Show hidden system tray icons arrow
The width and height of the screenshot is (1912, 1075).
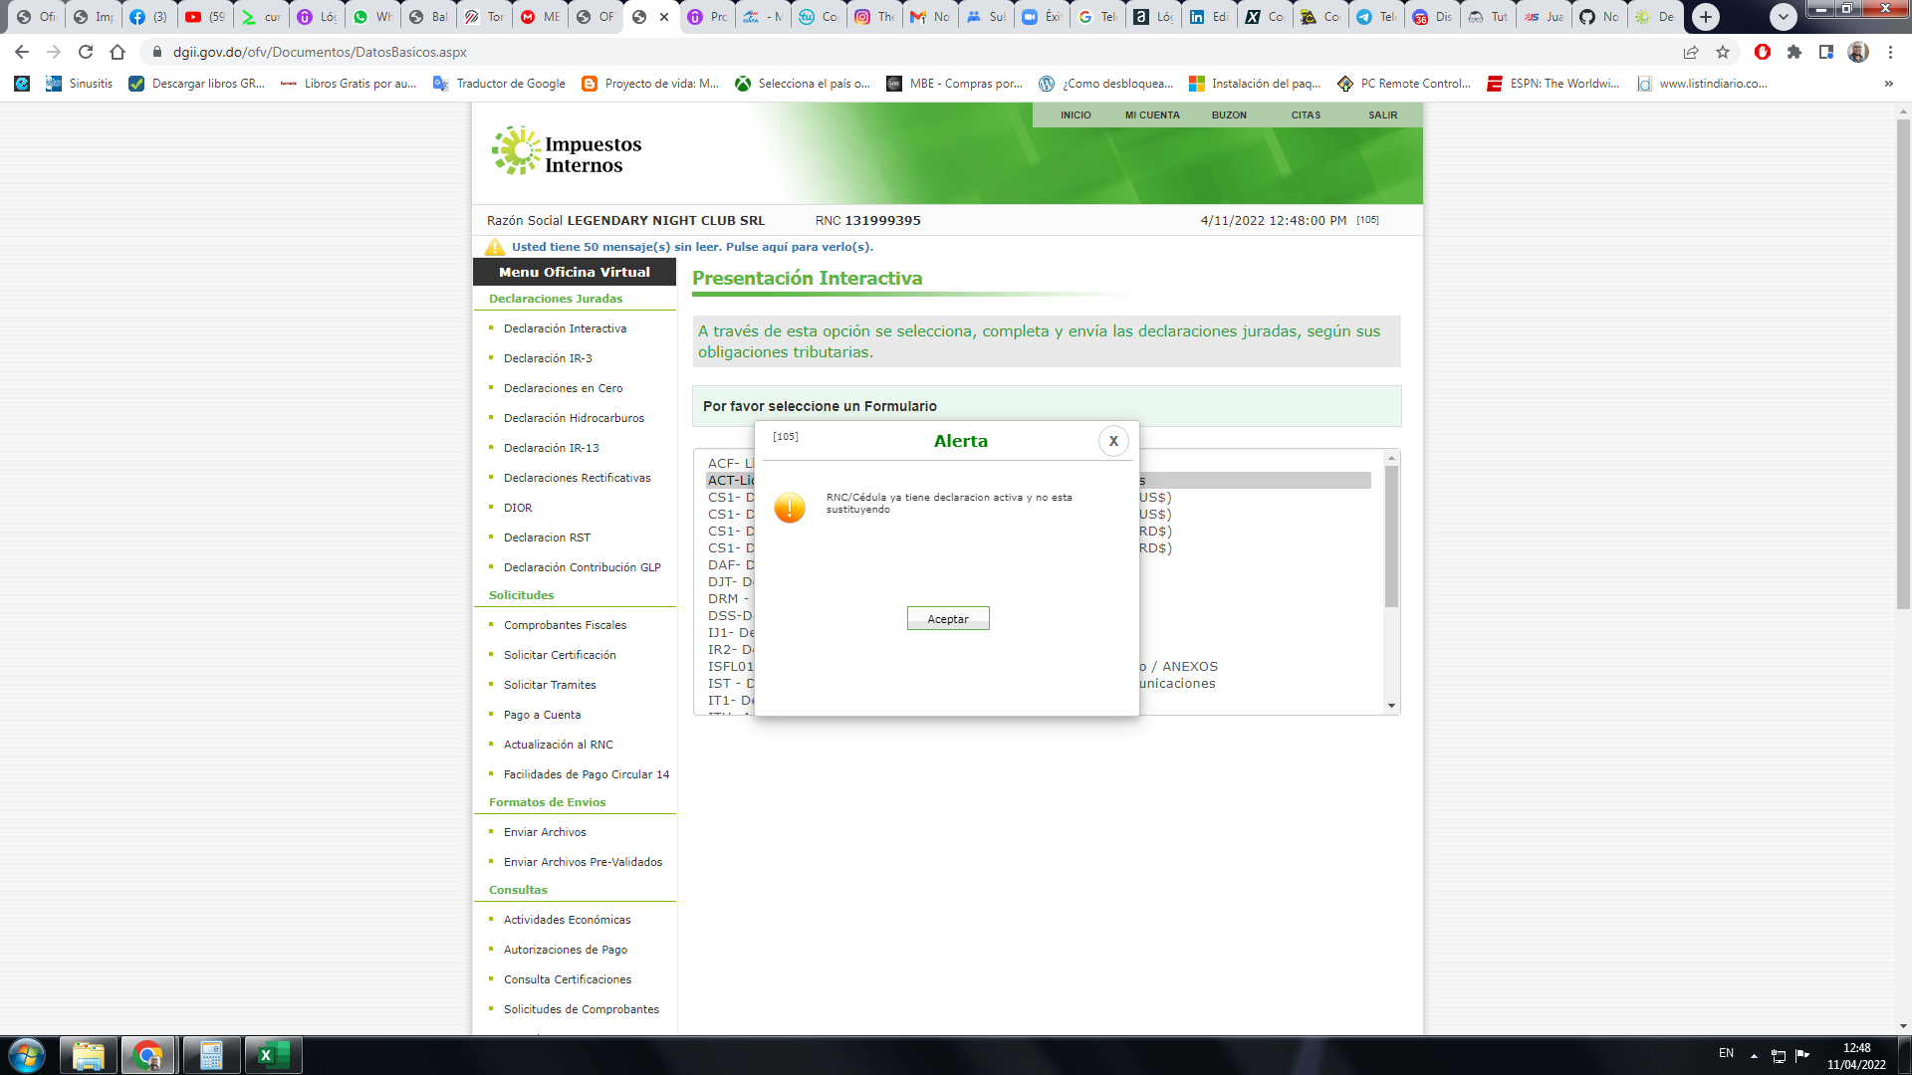(1754, 1055)
